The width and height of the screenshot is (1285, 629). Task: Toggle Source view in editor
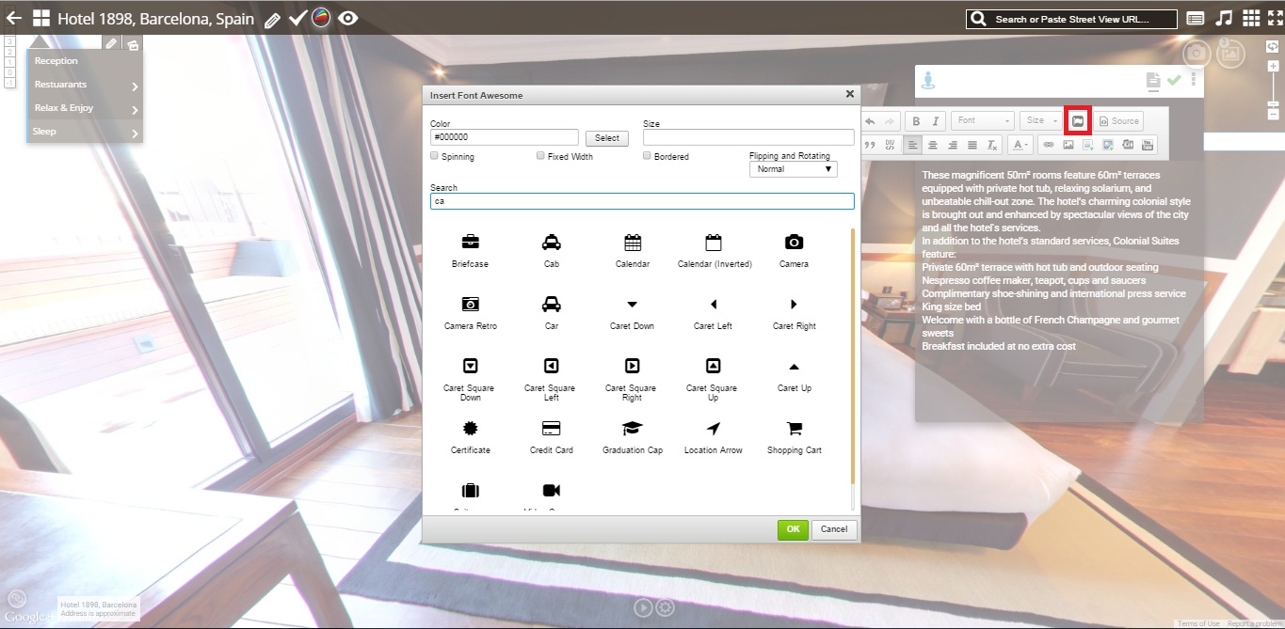[x=1118, y=121]
